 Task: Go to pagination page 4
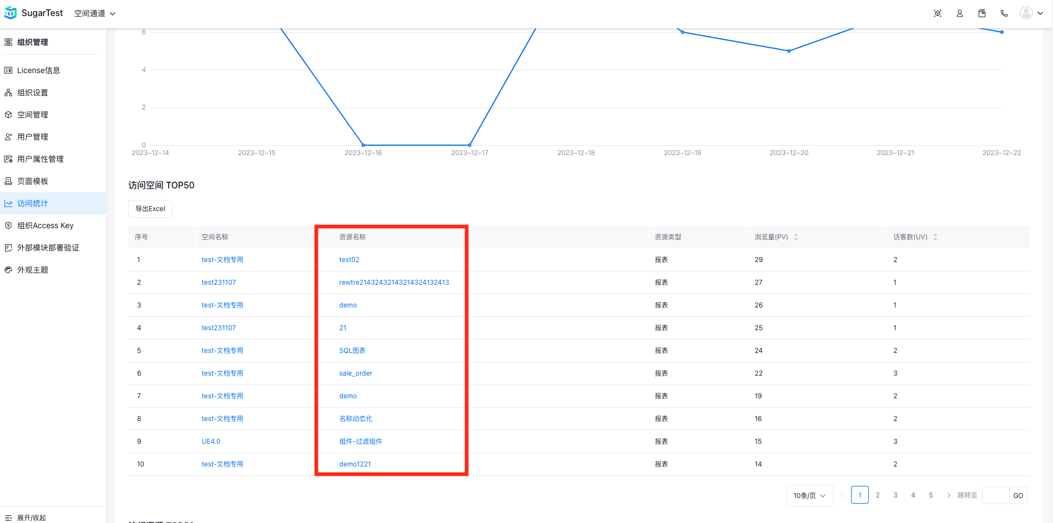(913, 495)
